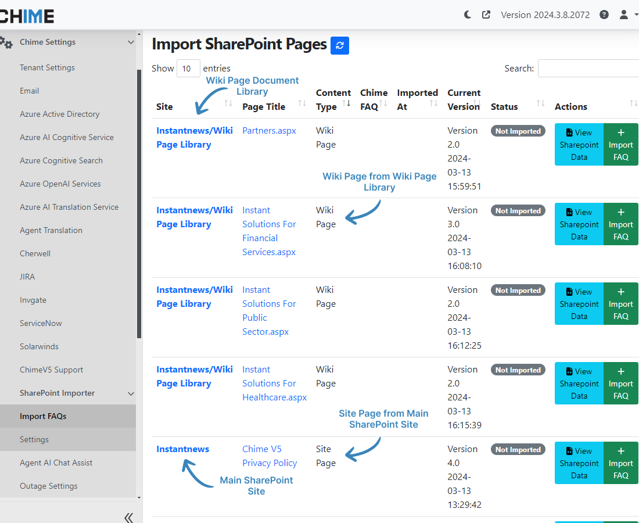Click Not Imported badge in Partners.aspx row
The height and width of the screenshot is (523, 639).
point(518,131)
